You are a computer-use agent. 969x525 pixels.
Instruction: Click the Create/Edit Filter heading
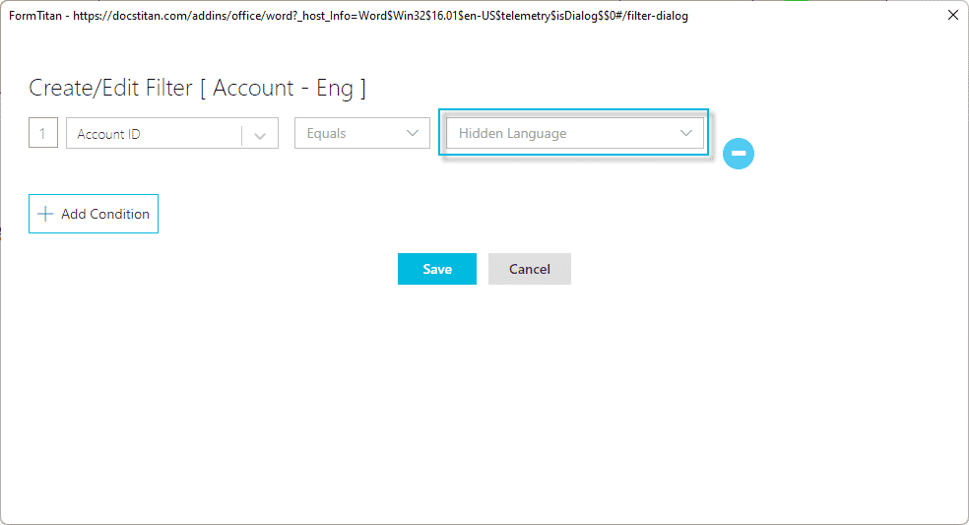point(110,88)
